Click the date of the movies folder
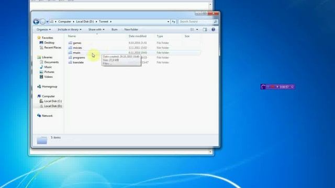Viewport: 335px width, 188px height. click(138, 48)
